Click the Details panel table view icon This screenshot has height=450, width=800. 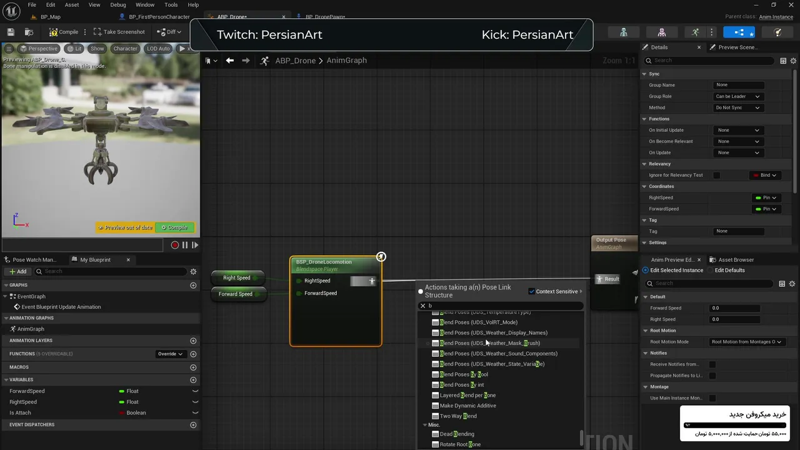(783, 61)
